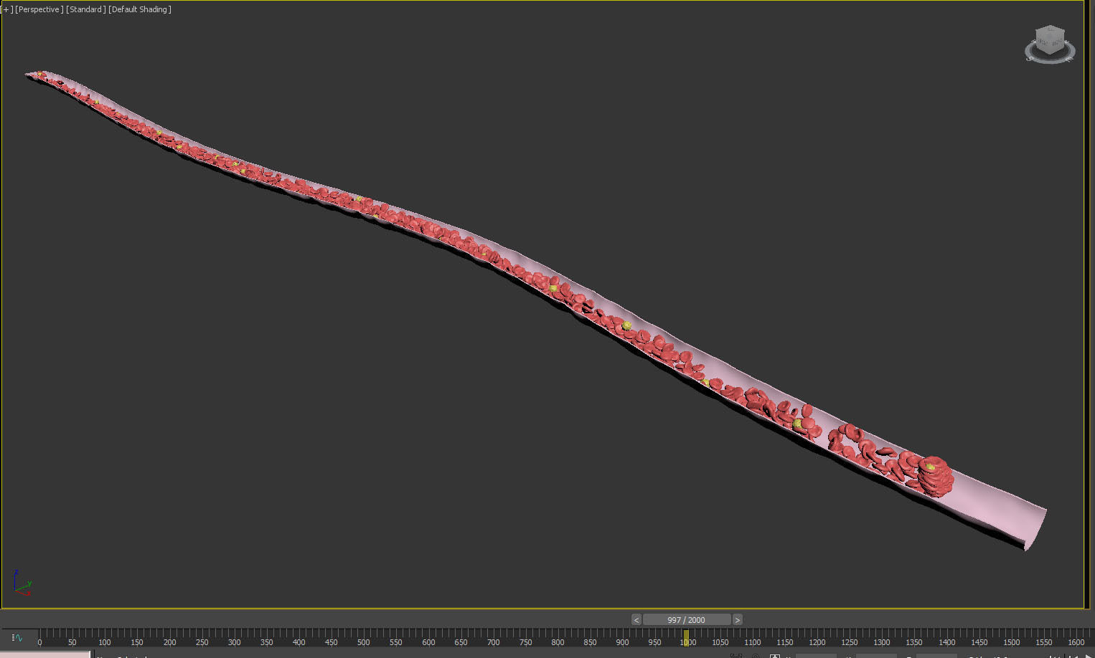This screenshot has width=1095, height=658.
Task: Open the [Default Shading] viewport menu
Action: 140,9
